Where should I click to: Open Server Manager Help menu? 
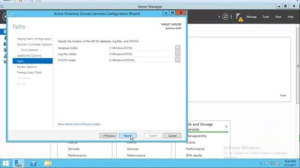pyautogui.click(x=291, y=17)
